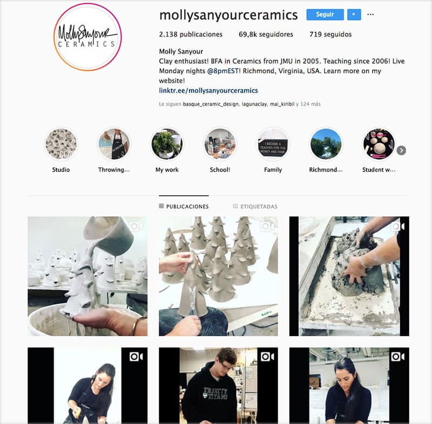The image size is (432, 424).
Task: Open the @8pmEST mention link
Action: click(222, 71)
